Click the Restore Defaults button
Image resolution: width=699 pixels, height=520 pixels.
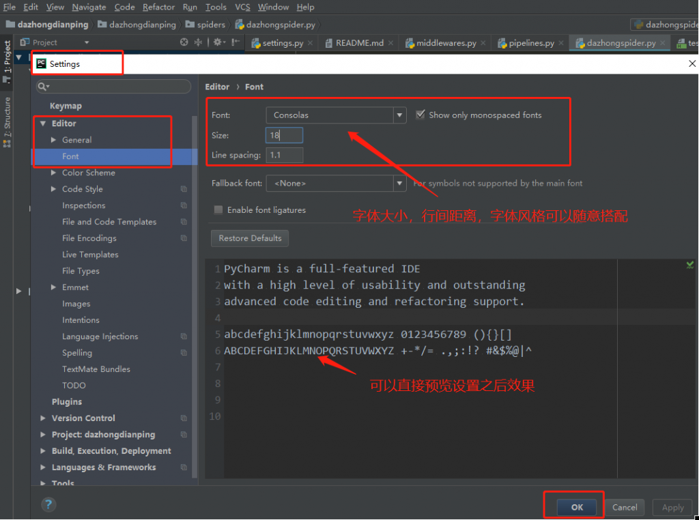coord(250,238)
